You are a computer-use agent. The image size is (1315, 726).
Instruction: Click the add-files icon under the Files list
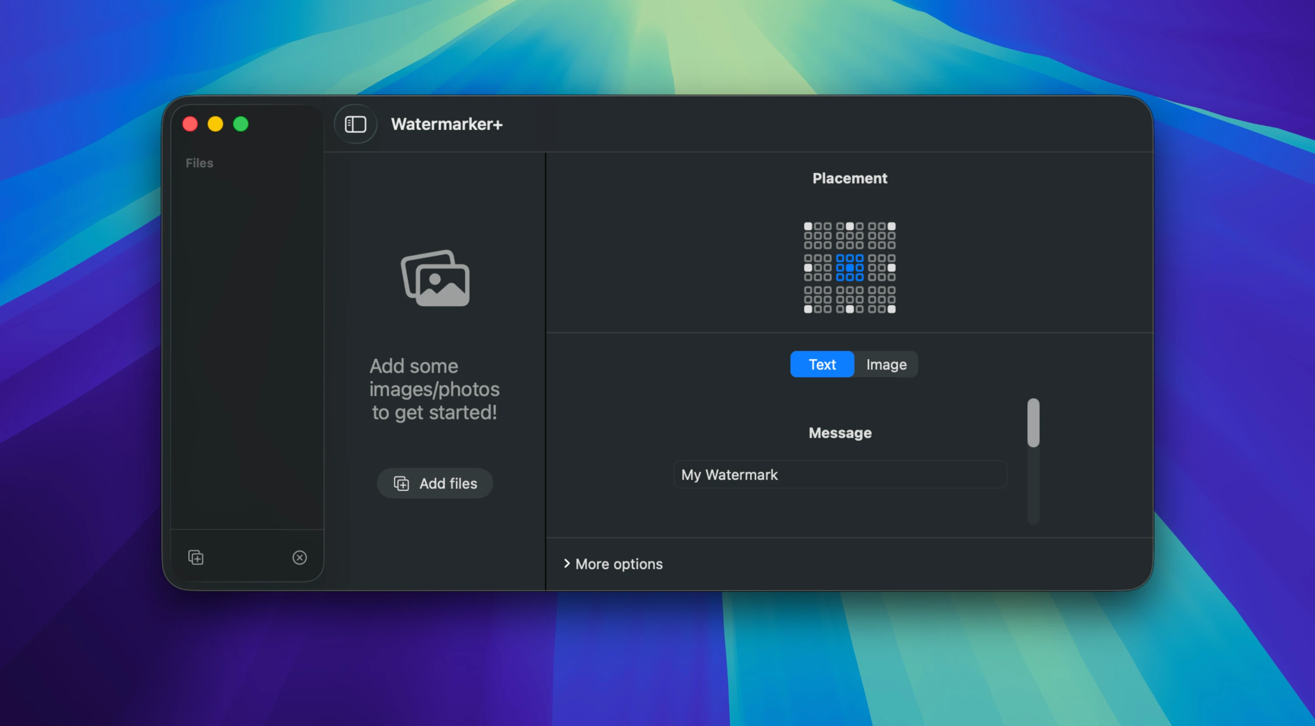[x=195, y=557]
